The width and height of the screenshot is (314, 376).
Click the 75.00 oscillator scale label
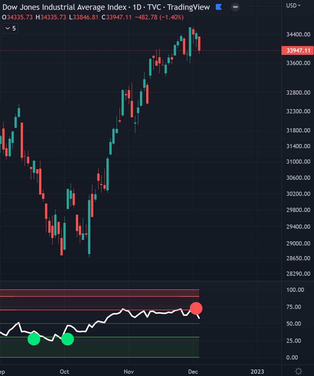(294, 307)
